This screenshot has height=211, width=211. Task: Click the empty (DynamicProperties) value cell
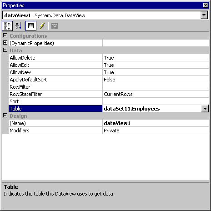(x=156, y=43)
